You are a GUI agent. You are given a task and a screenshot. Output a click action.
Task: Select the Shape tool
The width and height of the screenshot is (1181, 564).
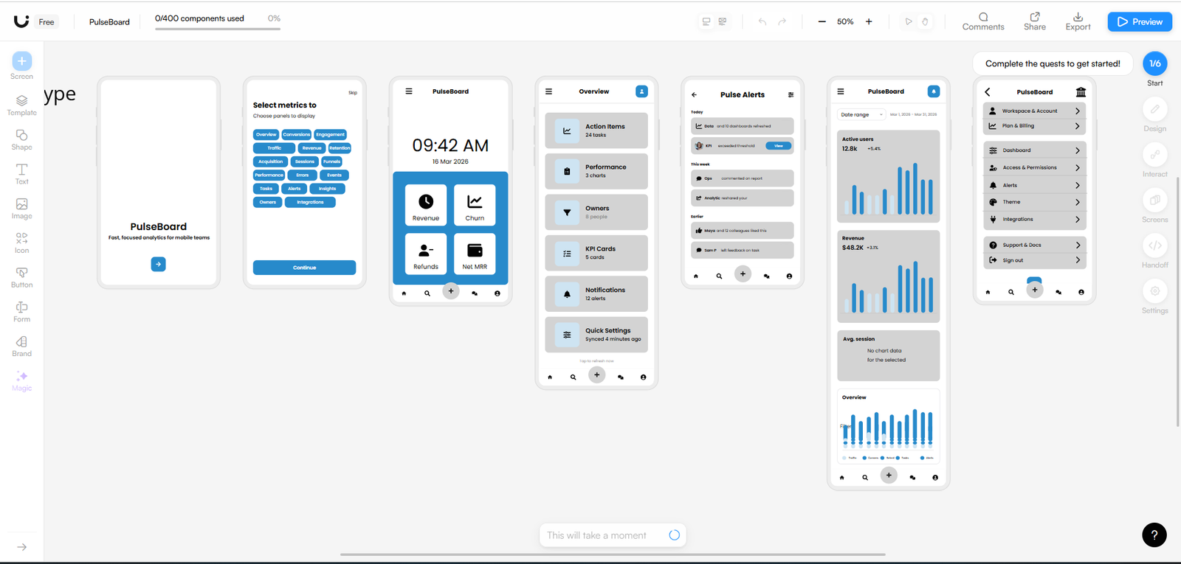(21, 139)
